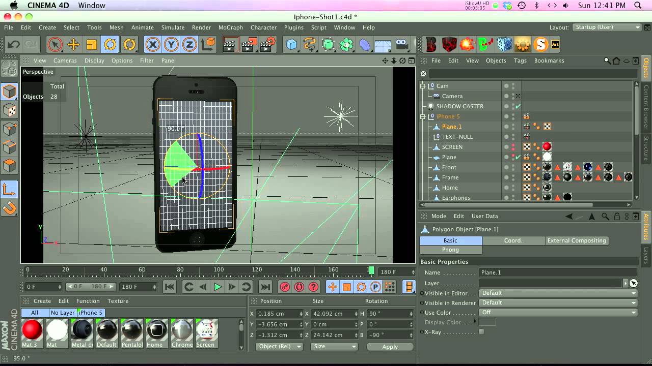652x366 pixels.
Task: Open the viewport Cameras menu
Action: pyautogui.click(x=65, y=60)
